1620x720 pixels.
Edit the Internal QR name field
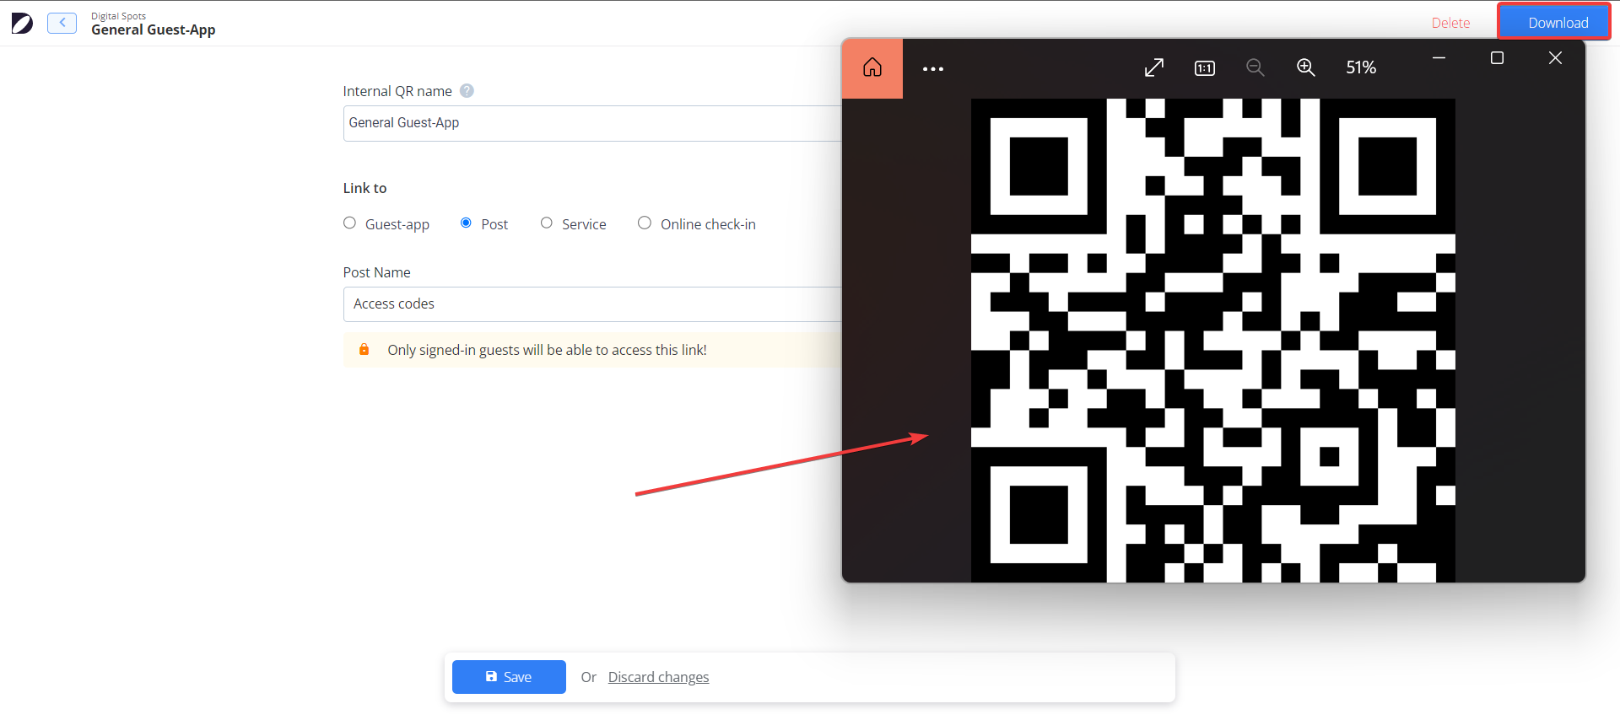(592, 123)
